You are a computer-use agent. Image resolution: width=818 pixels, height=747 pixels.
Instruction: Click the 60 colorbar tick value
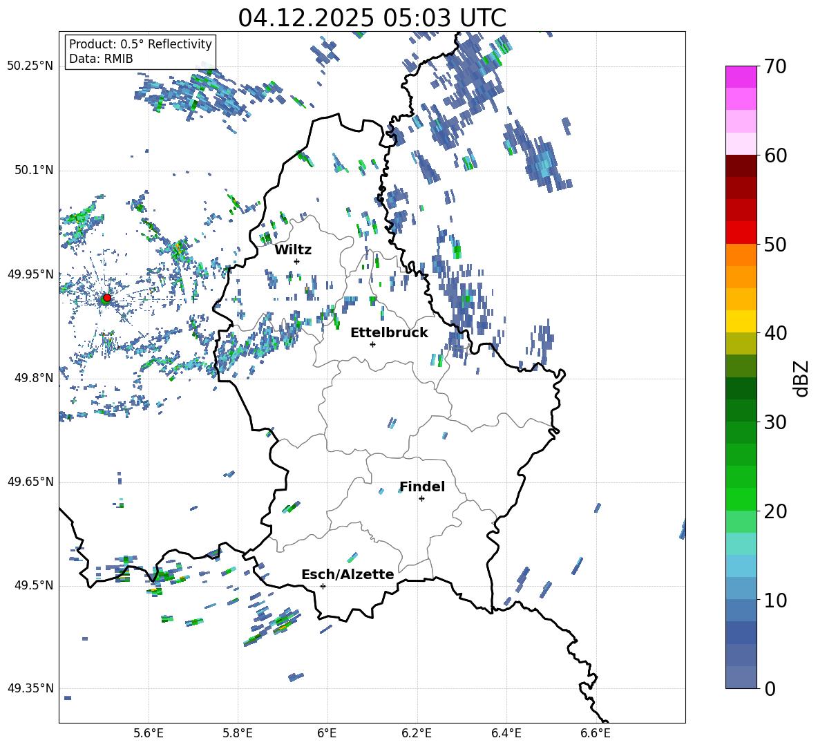[775, 155]
